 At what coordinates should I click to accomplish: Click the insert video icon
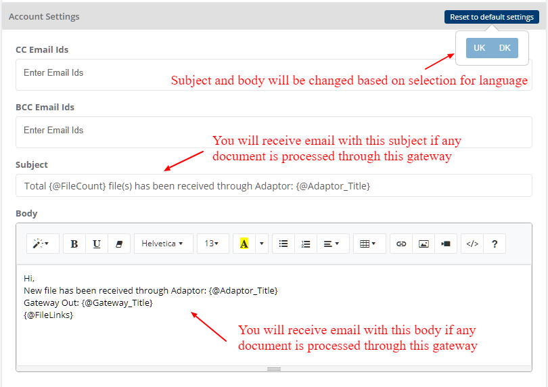(x=446, y=244)
